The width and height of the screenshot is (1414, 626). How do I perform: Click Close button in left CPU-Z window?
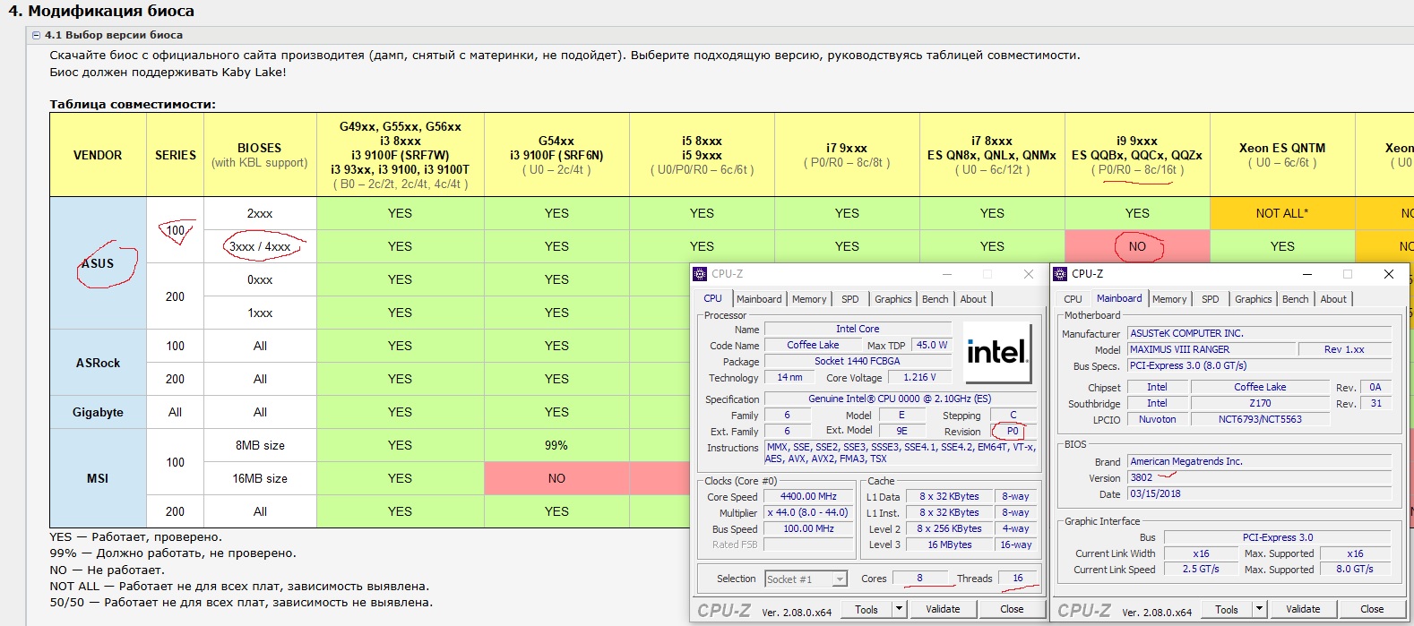pyautogui.click(x=1012, y=610)
